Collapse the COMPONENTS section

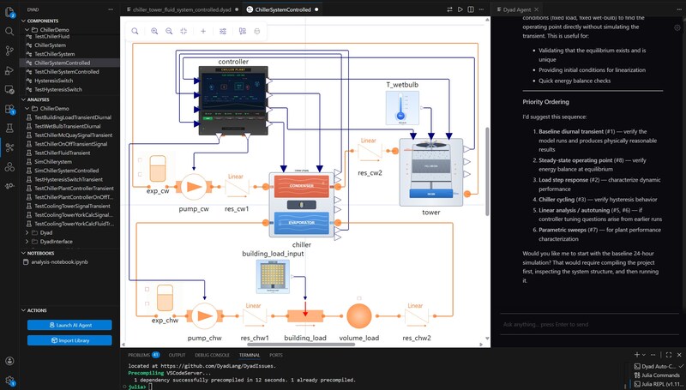[24, 20]
